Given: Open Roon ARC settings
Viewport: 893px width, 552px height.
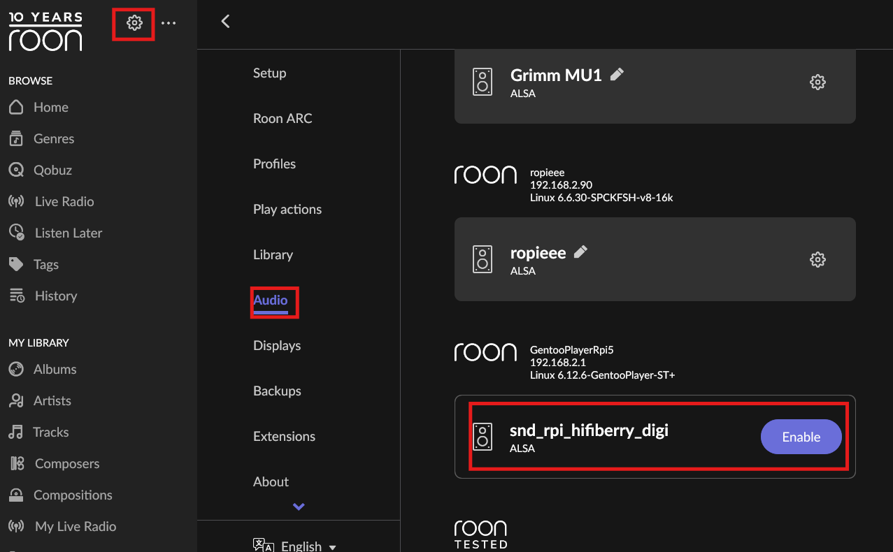Looking at the screenshot, I should coord(283,118).
